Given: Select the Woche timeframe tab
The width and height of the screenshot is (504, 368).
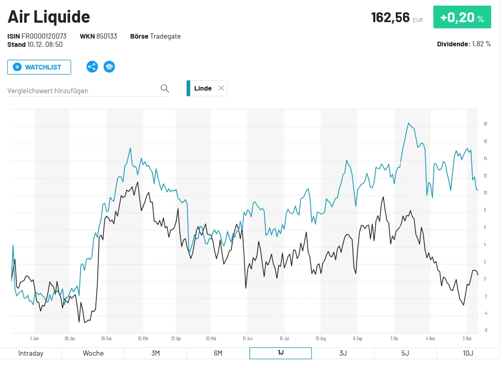Looking at the screenshot, I should pos(93,353).
